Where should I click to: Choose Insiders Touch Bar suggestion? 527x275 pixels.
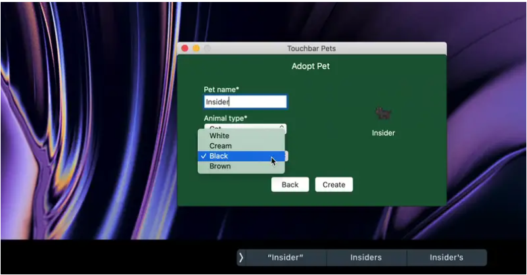[x=366, y=257]
